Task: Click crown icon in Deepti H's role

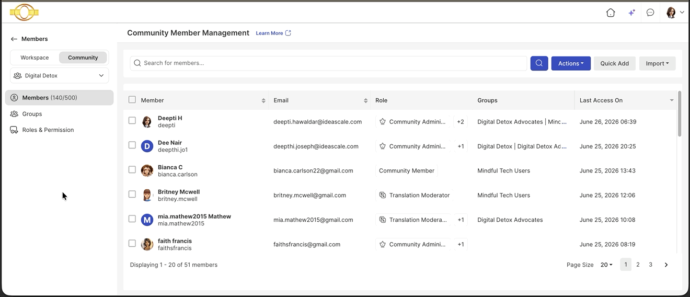Action: (383, 122)
